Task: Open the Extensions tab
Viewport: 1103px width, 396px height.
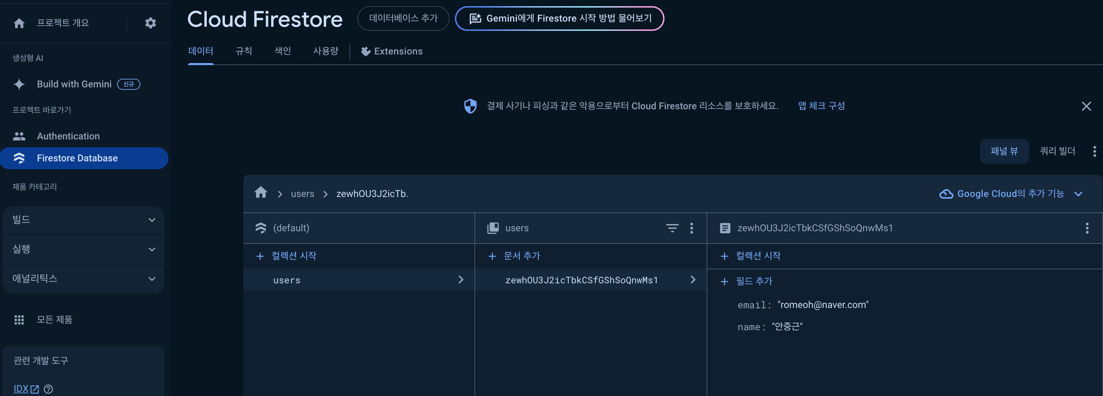Action: [x=392, y=51]
